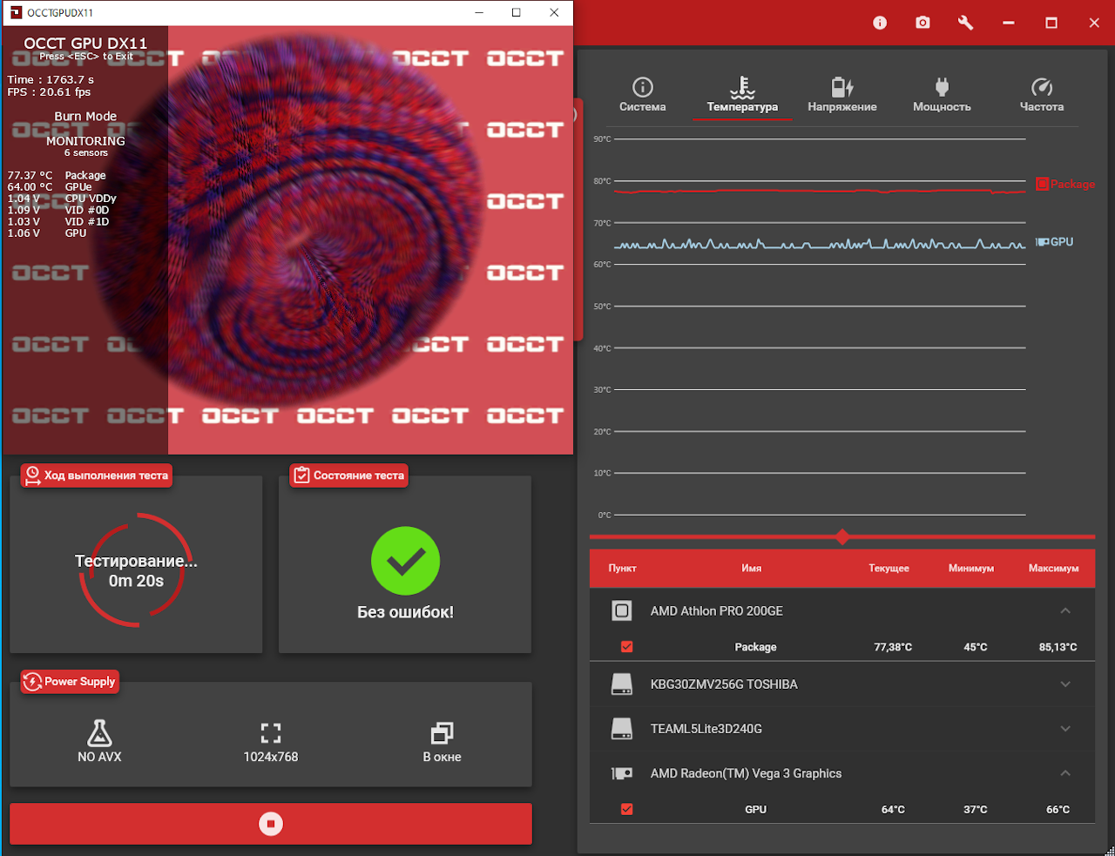Click the Пункт column header
The width and height of the screenshot is (1115, 856).
pyautogui.click(x=622, y=568)
